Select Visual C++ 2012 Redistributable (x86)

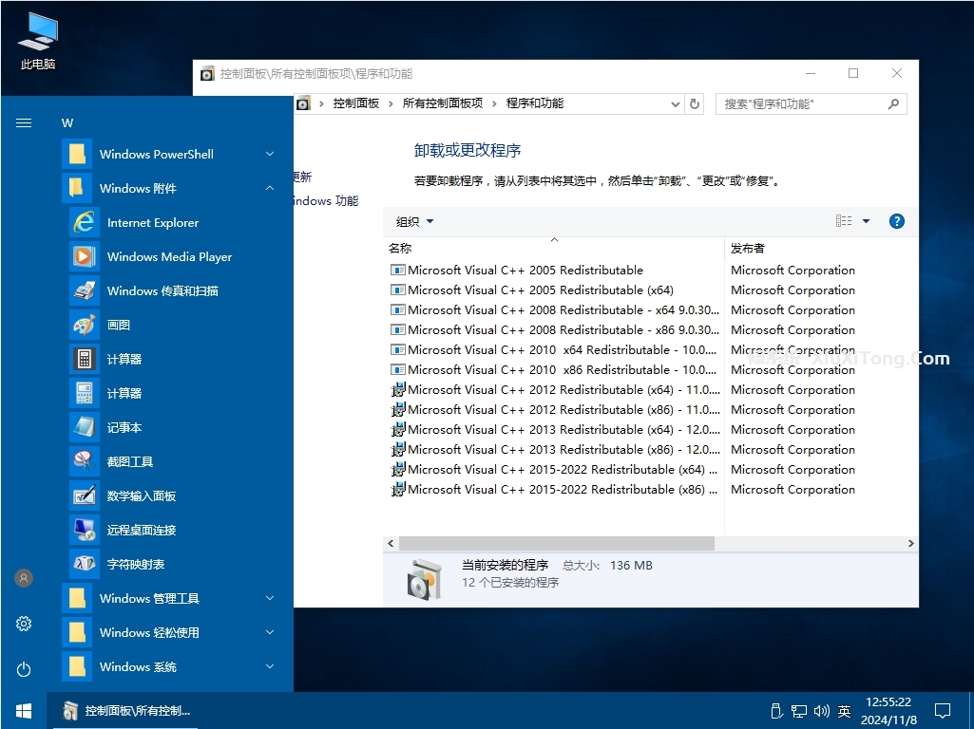pyautogui.click(x=553, y=409)
